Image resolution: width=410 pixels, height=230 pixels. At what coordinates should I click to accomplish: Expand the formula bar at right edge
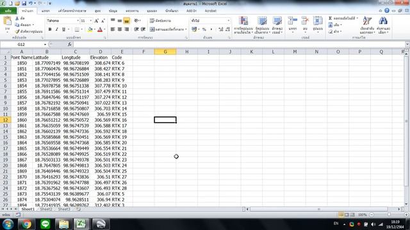pos(407,44)
